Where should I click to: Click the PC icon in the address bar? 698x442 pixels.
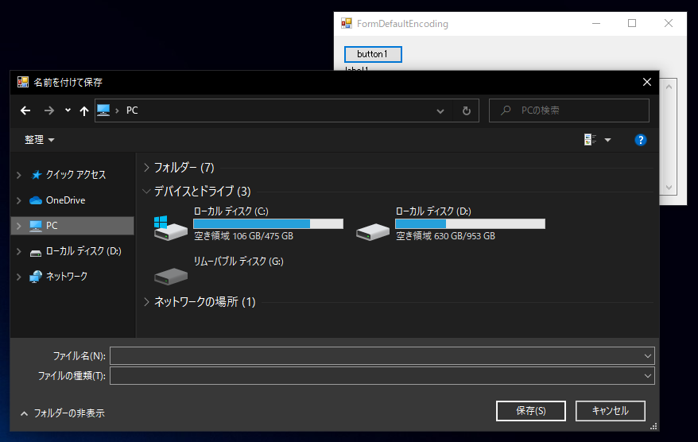click(103, 110)
